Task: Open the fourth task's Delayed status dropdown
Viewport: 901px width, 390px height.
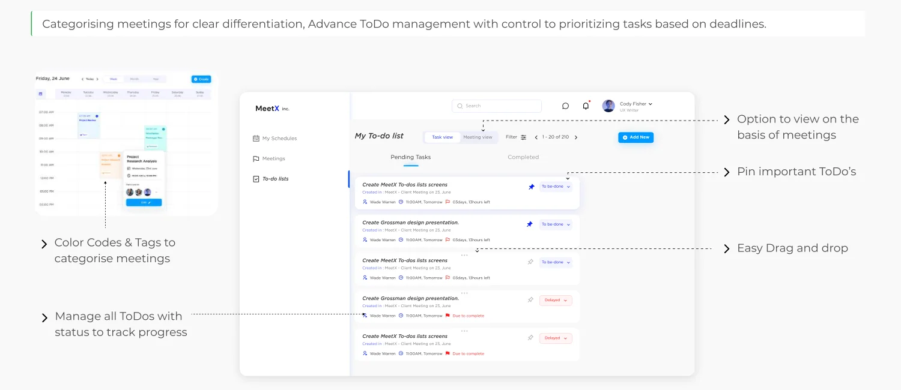Action: pos(556,300)
